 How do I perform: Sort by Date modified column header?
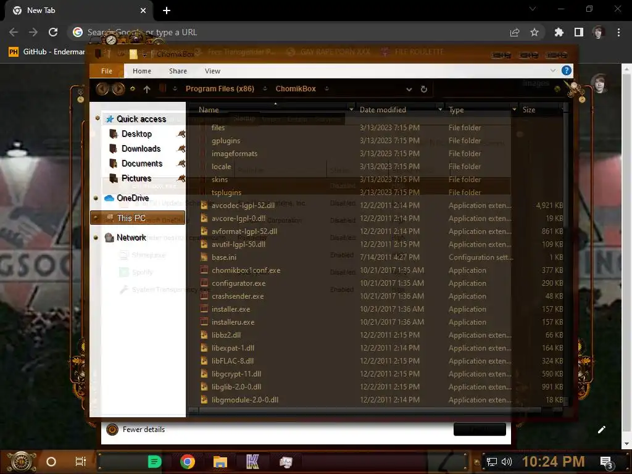383,110
